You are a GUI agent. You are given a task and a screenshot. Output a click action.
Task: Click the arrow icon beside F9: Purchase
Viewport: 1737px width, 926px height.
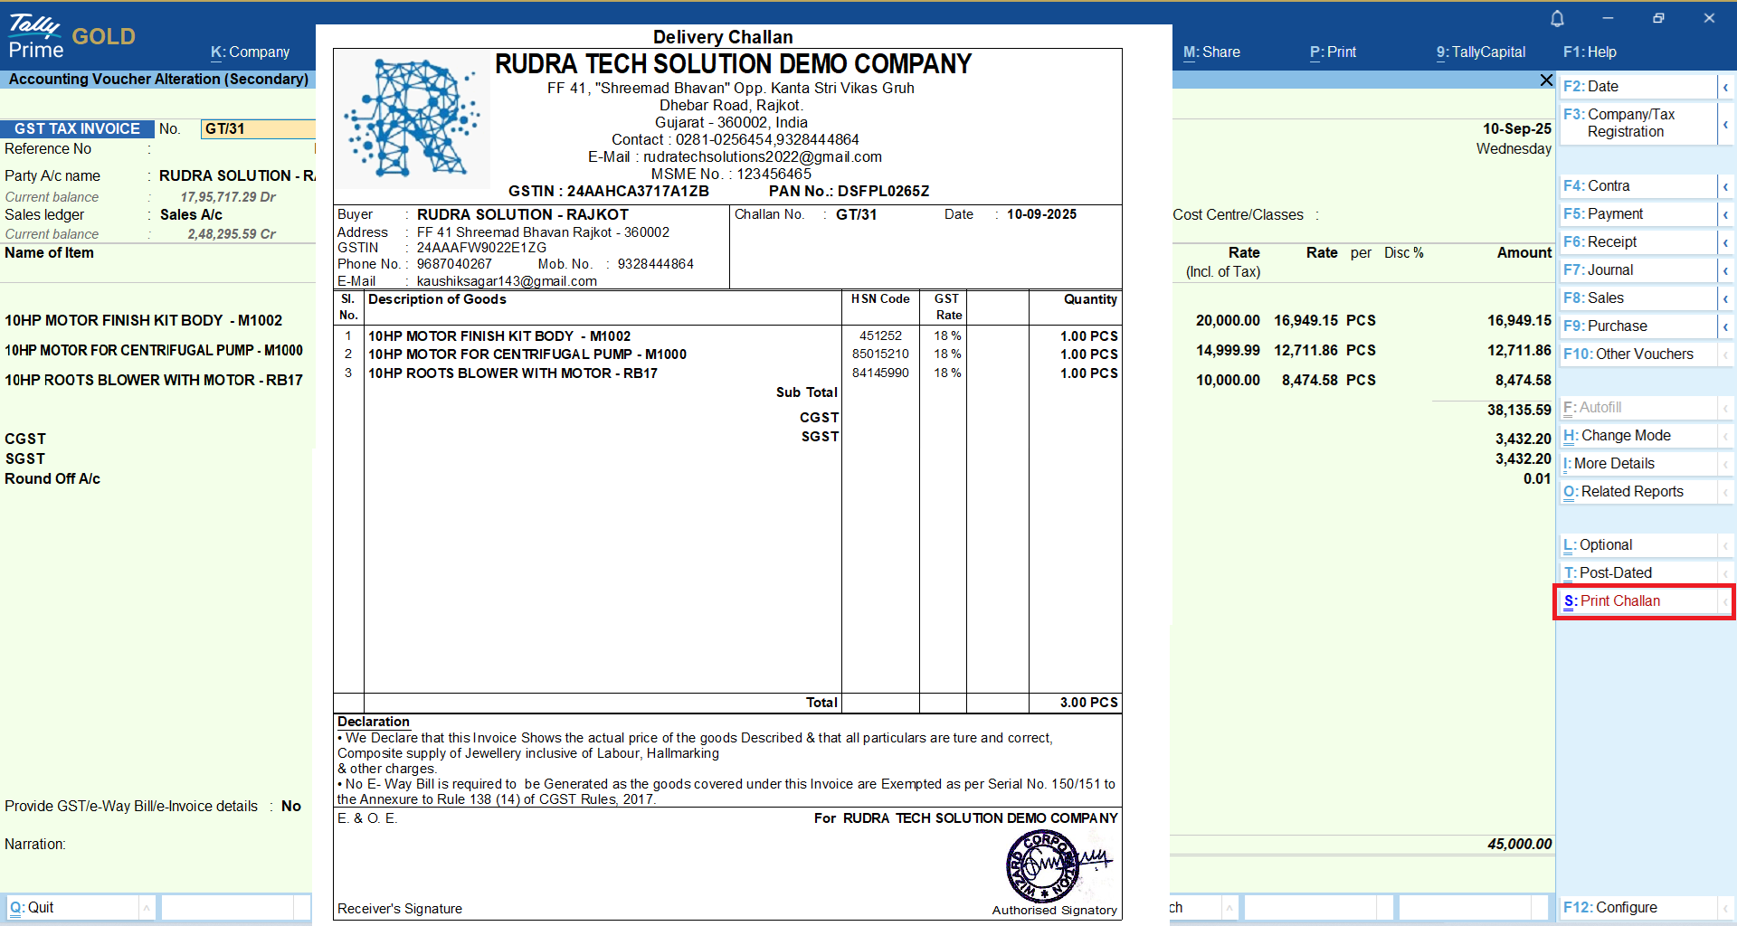(x=1725, y=326)
